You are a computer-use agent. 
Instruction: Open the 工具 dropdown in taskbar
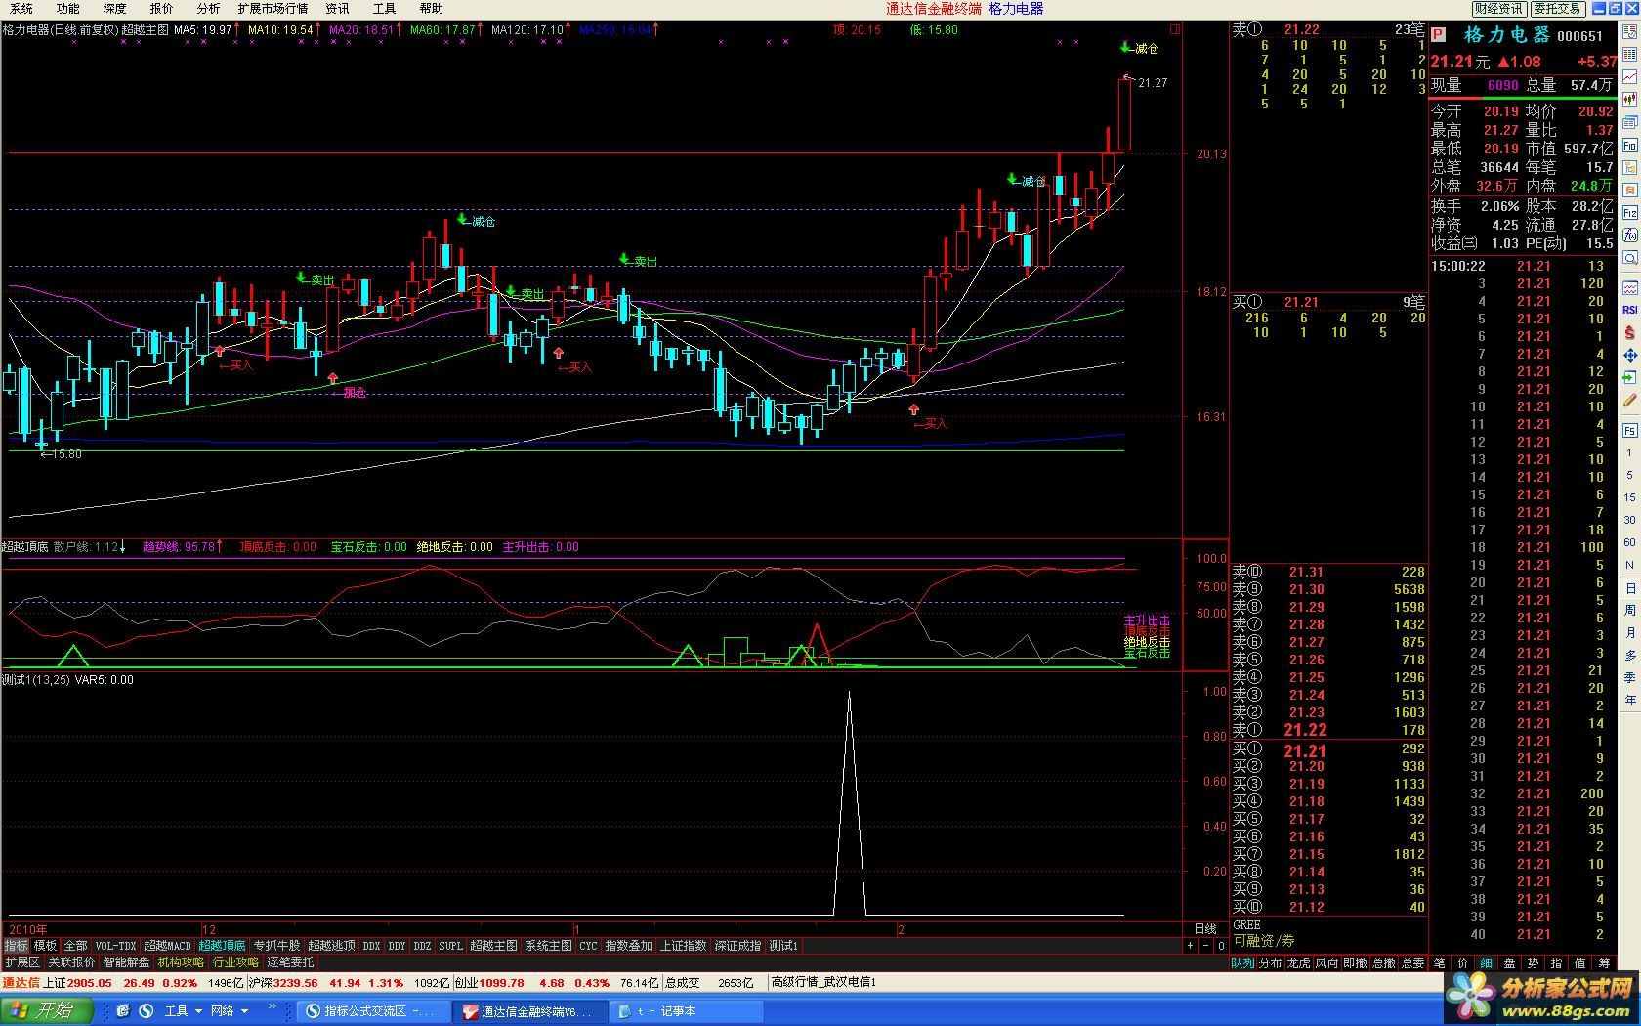click(x=184, y=1010)
